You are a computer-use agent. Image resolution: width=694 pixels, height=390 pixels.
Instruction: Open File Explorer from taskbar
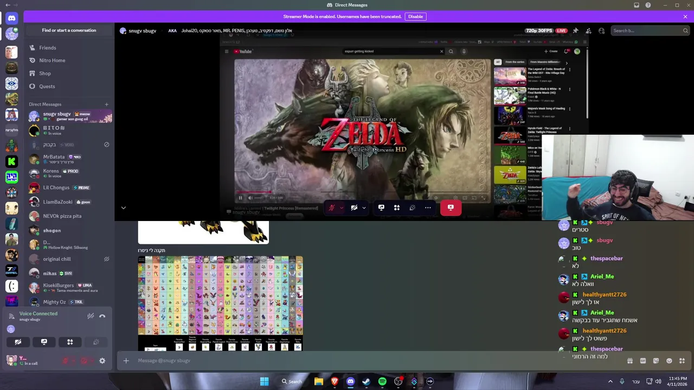[319, 381]
